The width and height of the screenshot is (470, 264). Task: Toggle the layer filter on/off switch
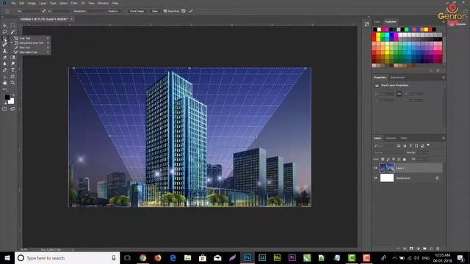click(x=428, y=145)
